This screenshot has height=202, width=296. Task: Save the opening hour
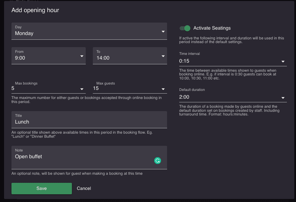42,189
